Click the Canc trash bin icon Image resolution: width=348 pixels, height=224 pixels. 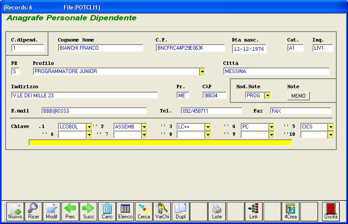point(107,211)
